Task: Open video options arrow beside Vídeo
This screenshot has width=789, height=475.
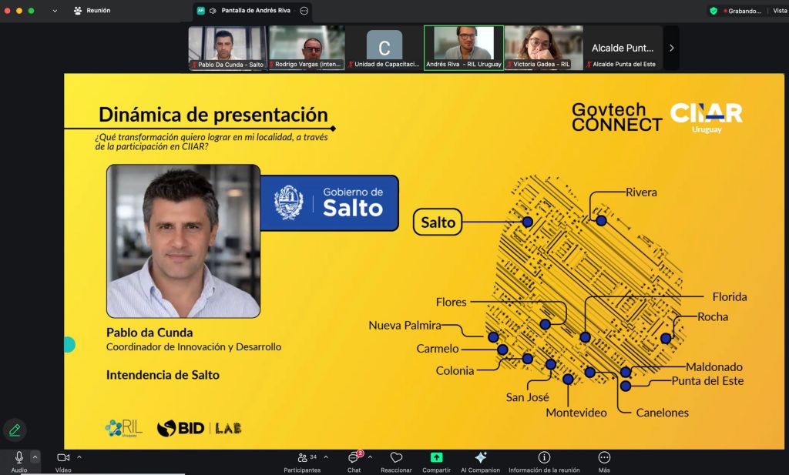Action: 79,457
